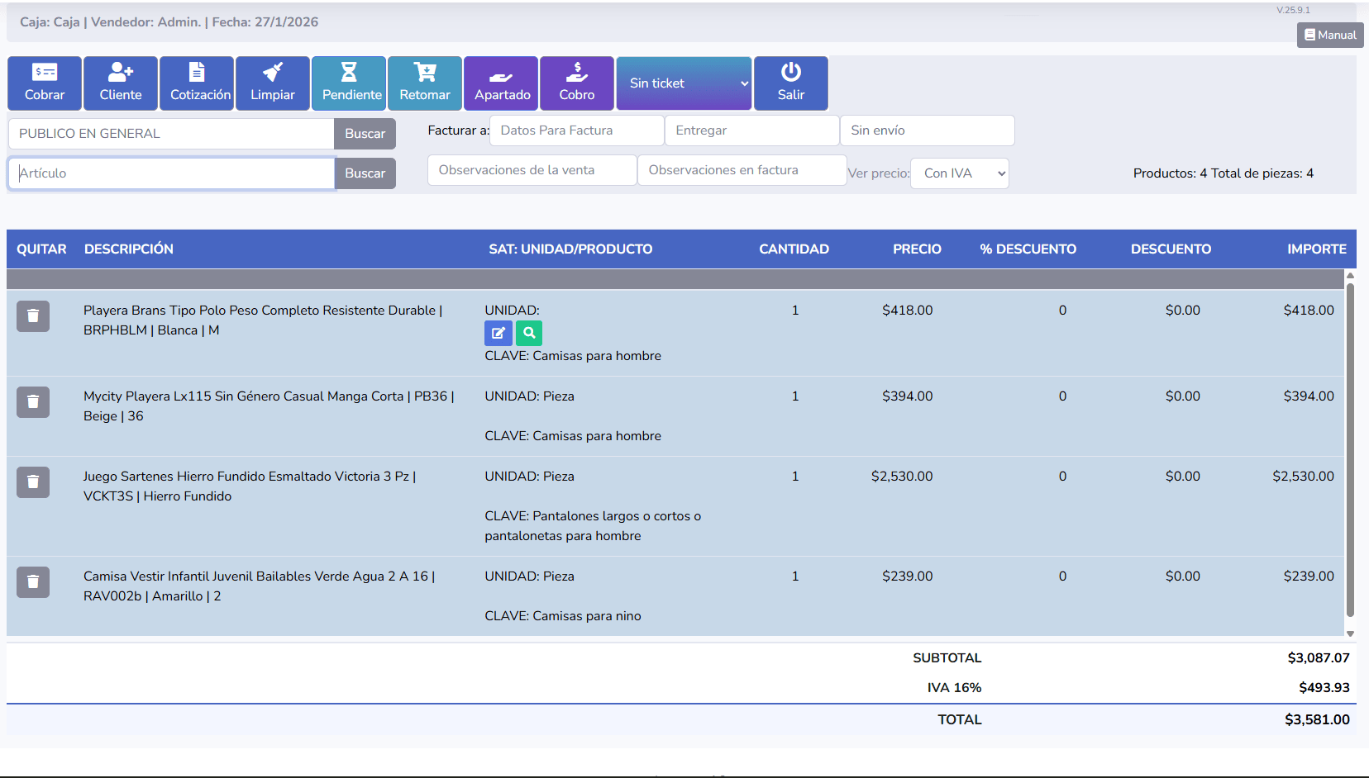
Task: Expand the Sin ticket dropdown
Action: 684,83
